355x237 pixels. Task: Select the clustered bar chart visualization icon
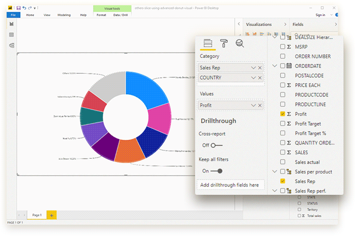262,34
